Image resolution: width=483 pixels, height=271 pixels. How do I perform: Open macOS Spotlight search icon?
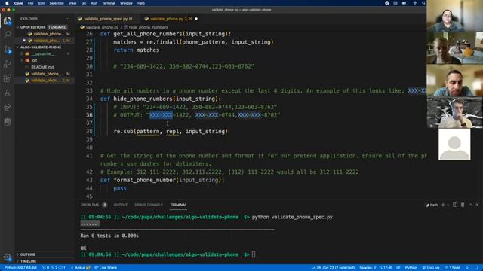coord(423,3)
